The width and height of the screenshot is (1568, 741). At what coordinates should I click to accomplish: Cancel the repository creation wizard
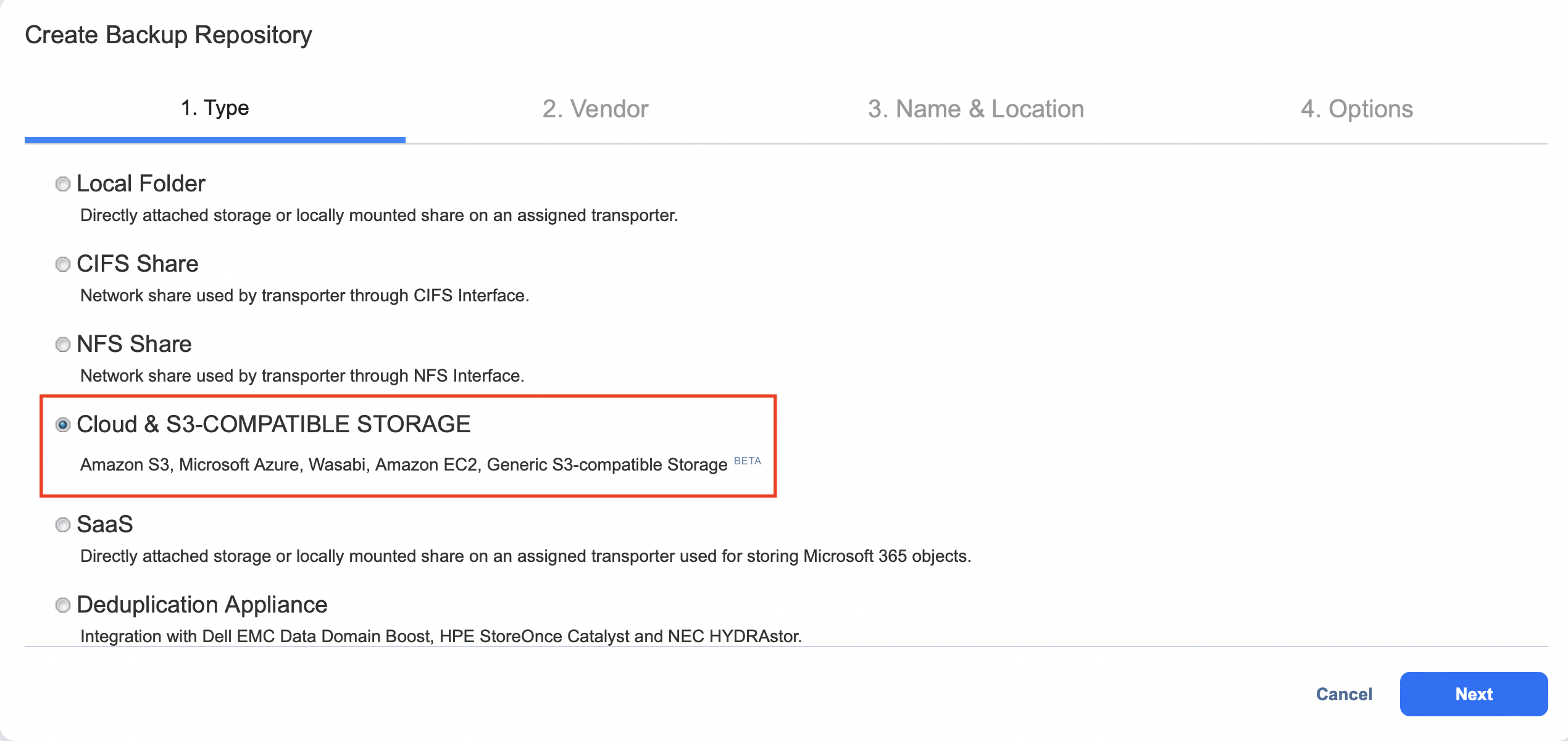coord(1344,694)
